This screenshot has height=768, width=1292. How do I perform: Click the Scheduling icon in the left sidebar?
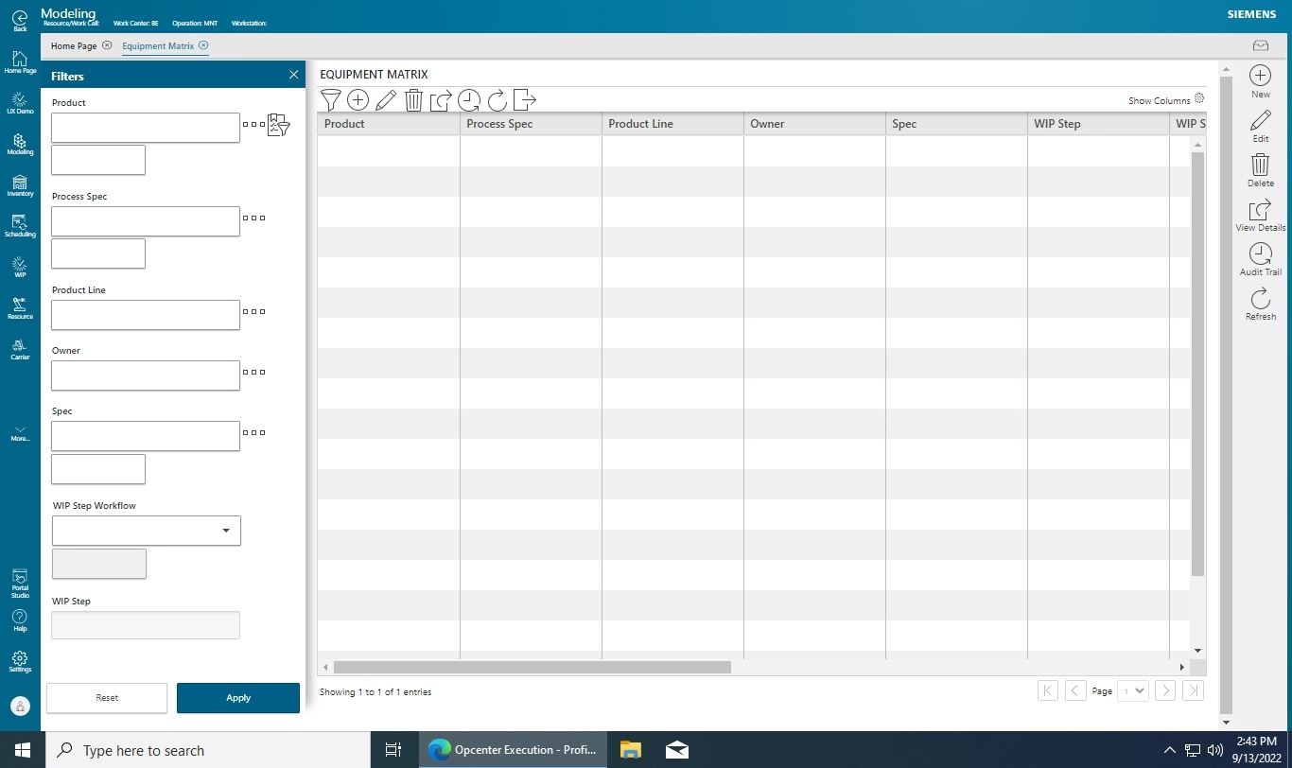[x=20, y=224]
